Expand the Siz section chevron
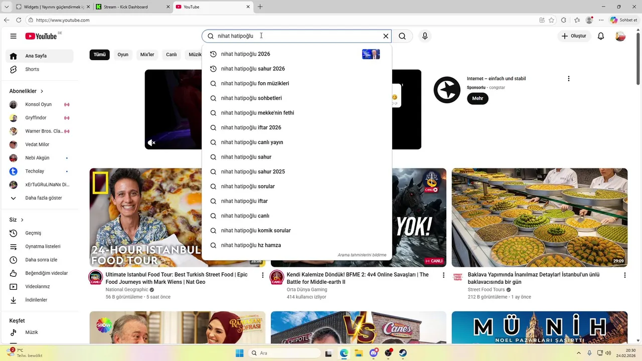This screenshot has height=361, width=642. coord(22,220)
